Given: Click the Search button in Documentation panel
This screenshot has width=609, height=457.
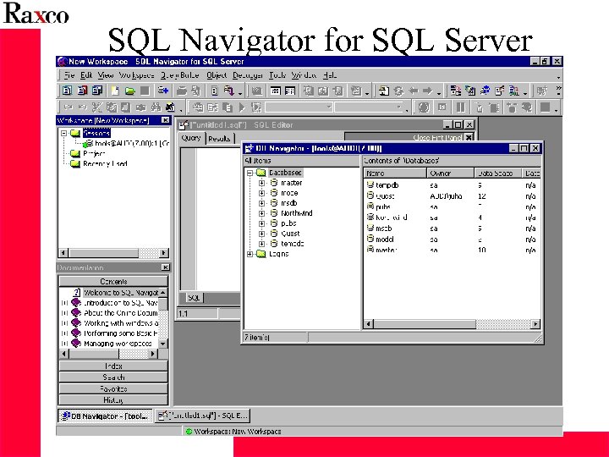Looking at the screenshot, I should coord(113,377).
